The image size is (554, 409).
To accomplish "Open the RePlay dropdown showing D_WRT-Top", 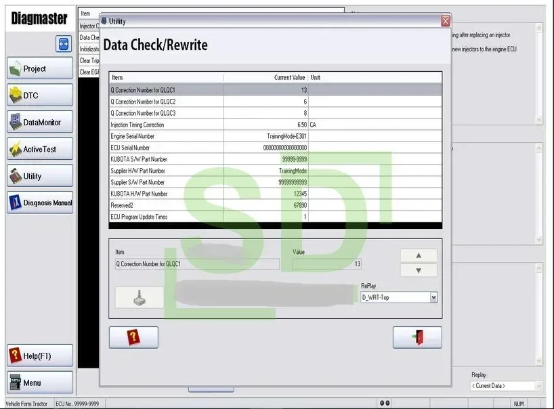I will point(400,297).
